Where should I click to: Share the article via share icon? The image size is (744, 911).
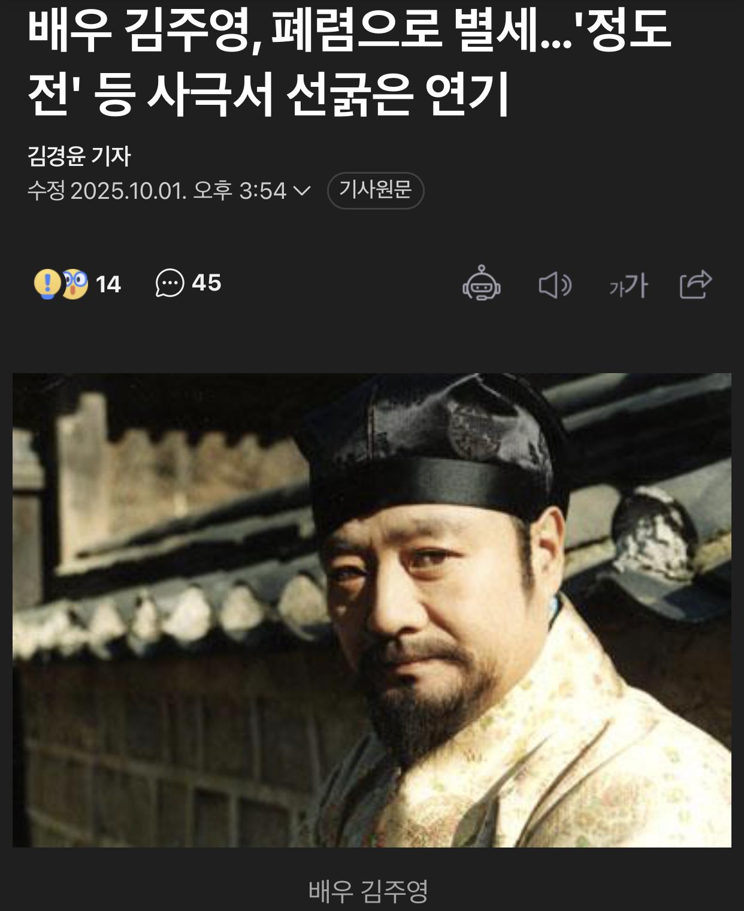[x=695, y=284]
